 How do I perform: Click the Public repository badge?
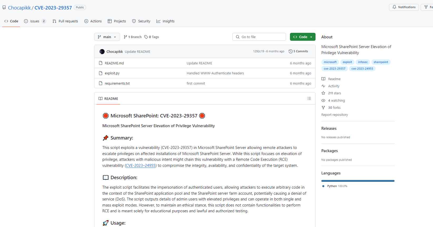click(80, 7)
